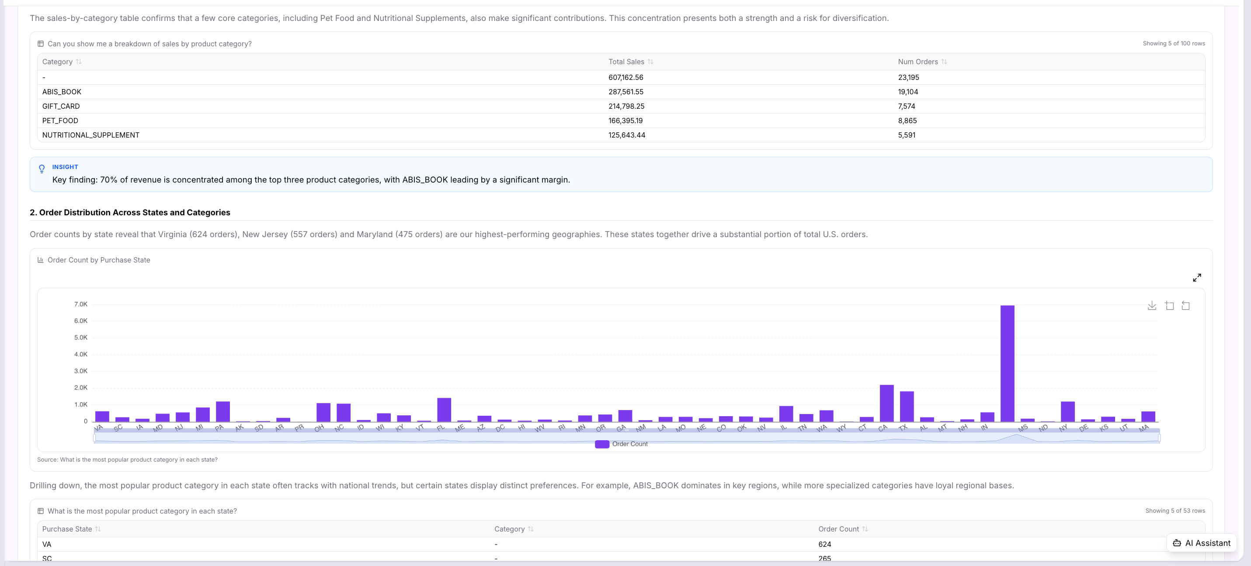Screen dimensions: 1251x566
Task: Click the 'Order Count by Purchase State' title
Action: pyautogui.click(x=99, y=260)
